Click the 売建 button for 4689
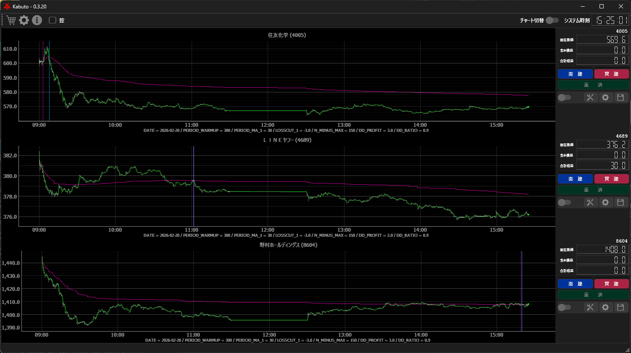Image resolution: width=631 pixels, height=353 pixels. (575, 179)
